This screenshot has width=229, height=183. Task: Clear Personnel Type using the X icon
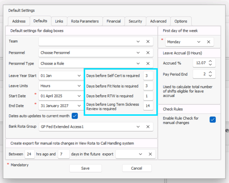[x=148, y=64]
